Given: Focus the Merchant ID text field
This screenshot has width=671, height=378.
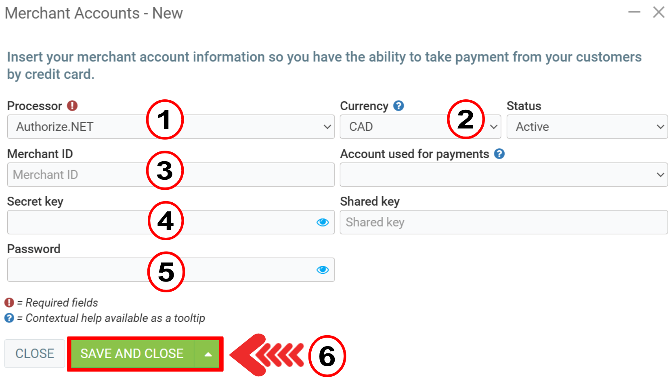Looking at the screenshot, I should tap(81, 175).
